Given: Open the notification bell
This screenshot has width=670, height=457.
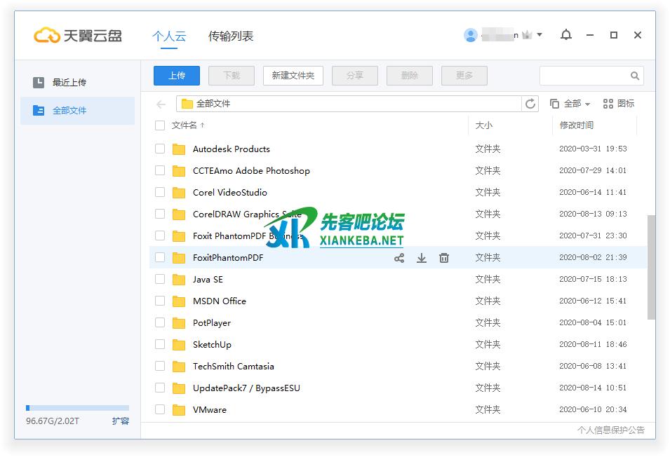Looking at the screenshot, I should pyautogui.click(x=566, y=35).
